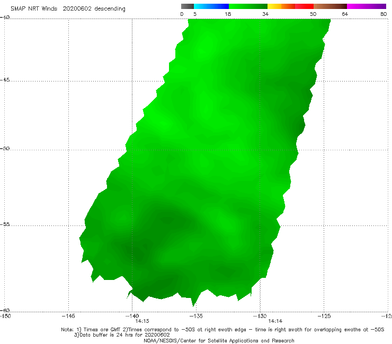
Task: Click the color scale label '34'
Action: [265, 14]
